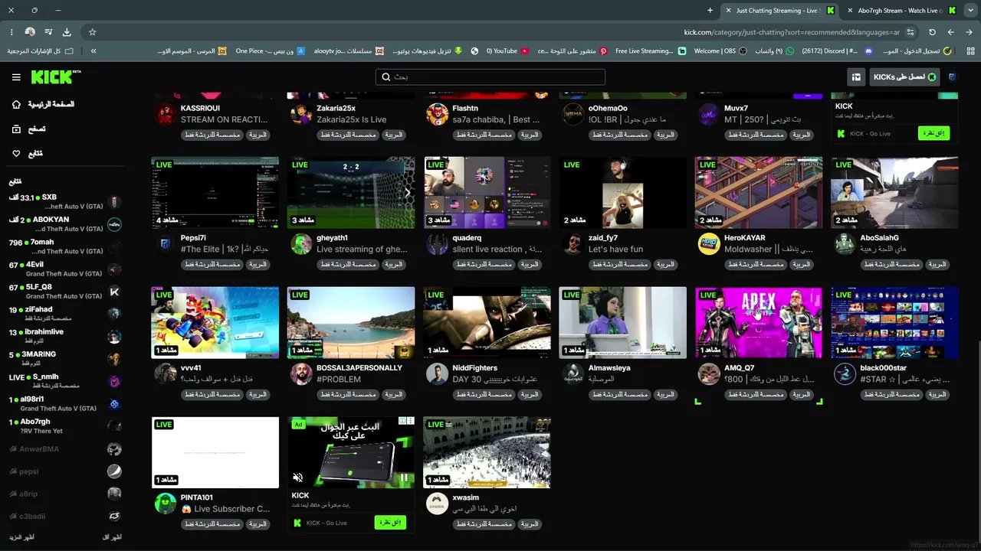Click the Kick search field
Viewport: 981px width, 551px height.
(490, 77)
